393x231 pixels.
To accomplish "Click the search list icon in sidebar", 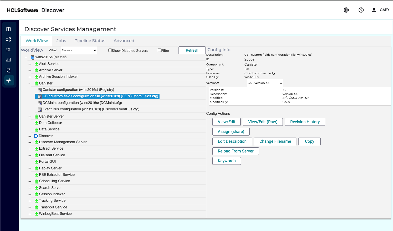I will pos(8,50).
